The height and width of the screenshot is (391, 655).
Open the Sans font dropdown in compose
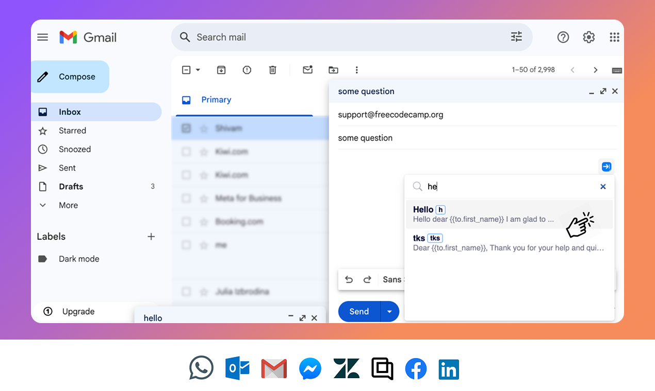393,279
